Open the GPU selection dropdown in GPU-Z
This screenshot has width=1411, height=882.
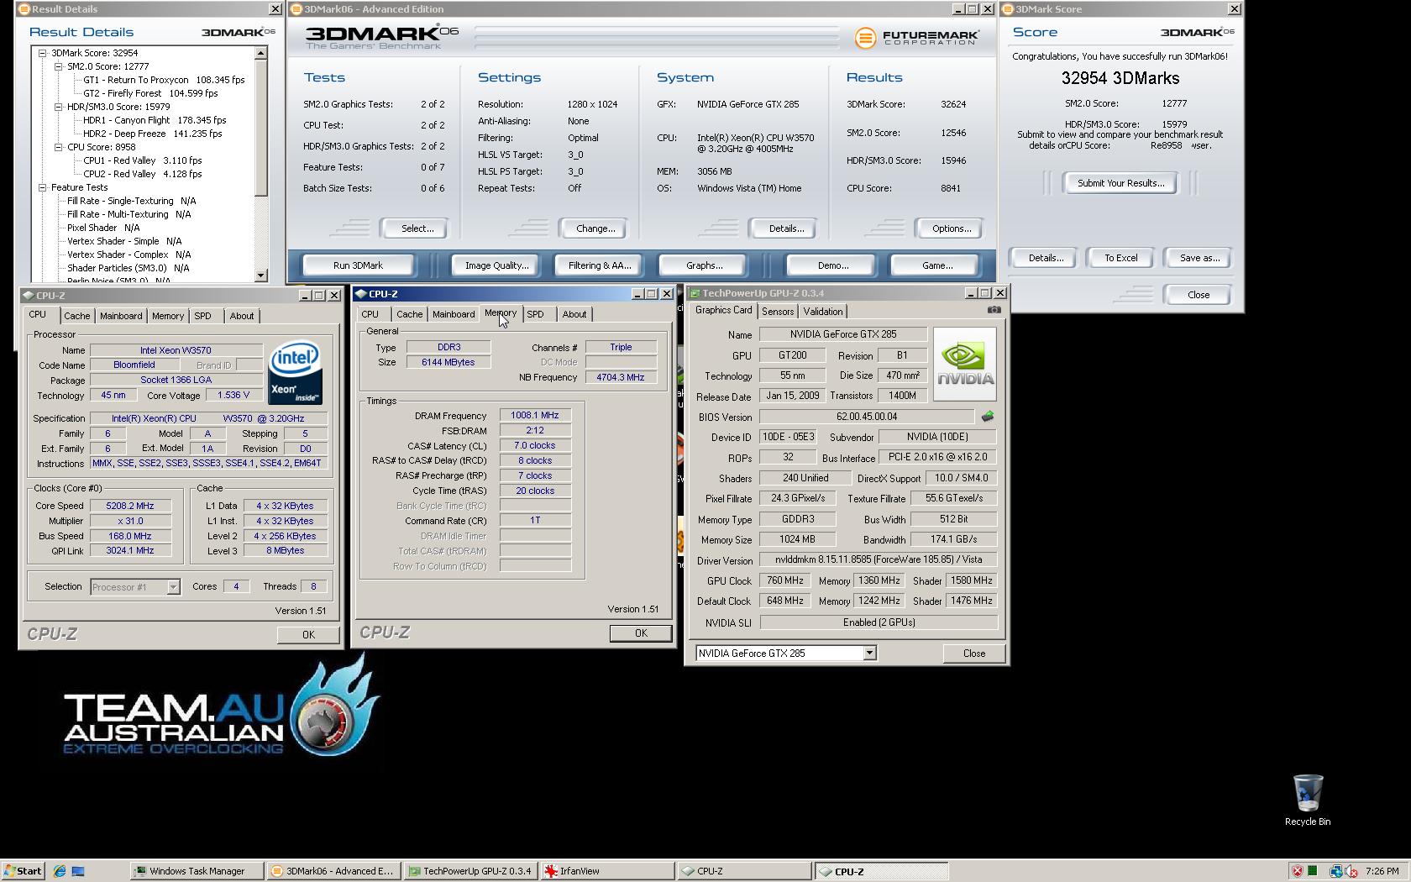[869, 654]
